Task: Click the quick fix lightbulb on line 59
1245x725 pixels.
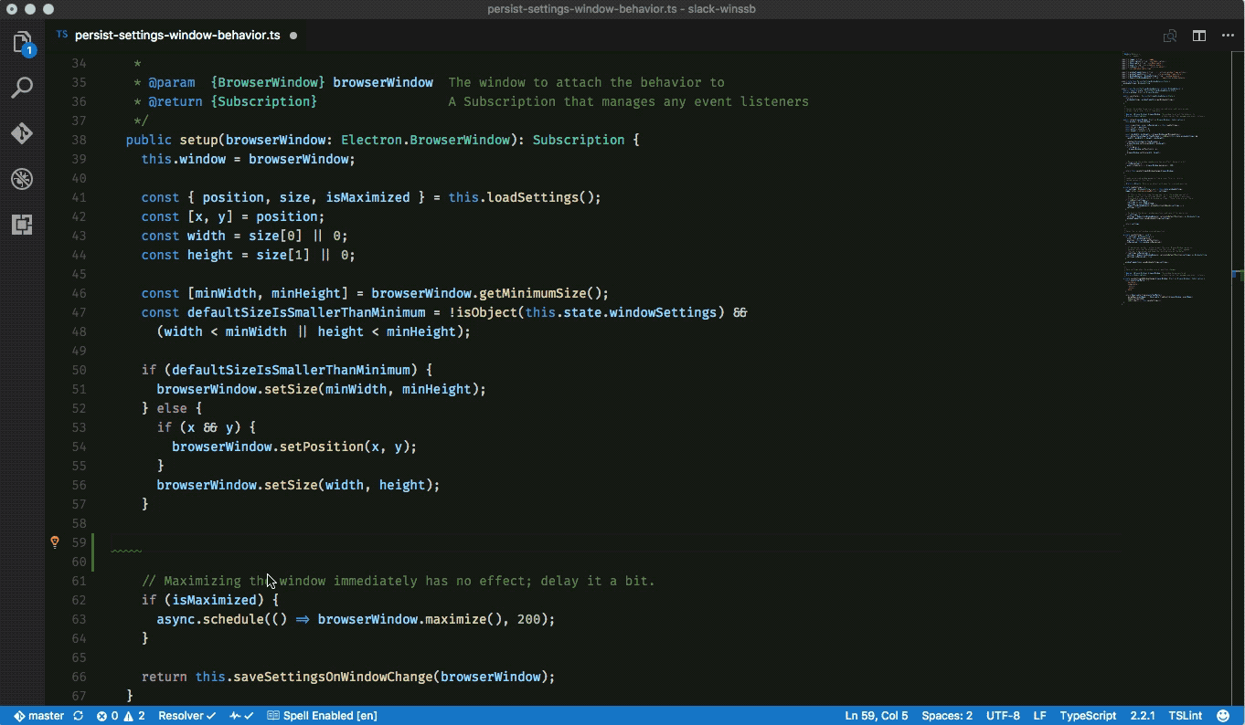Action: [54, 541]
